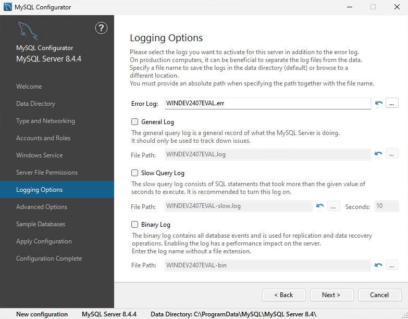Click the Next button
The height and width of the screenshot is (319, 408).
click(x=332, y=295)
